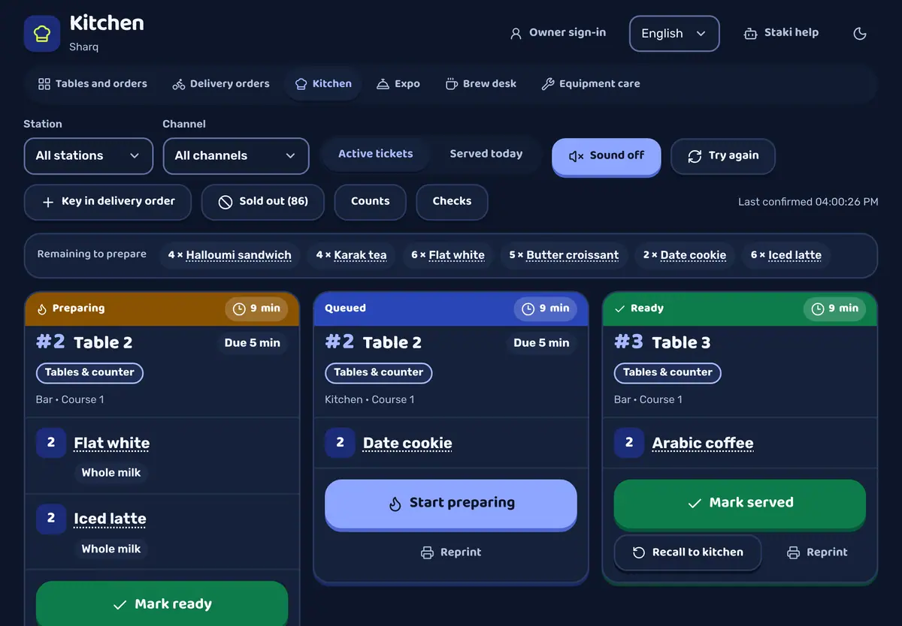
Task: Toggle the Sound off button
Action: tap(607, 156)
